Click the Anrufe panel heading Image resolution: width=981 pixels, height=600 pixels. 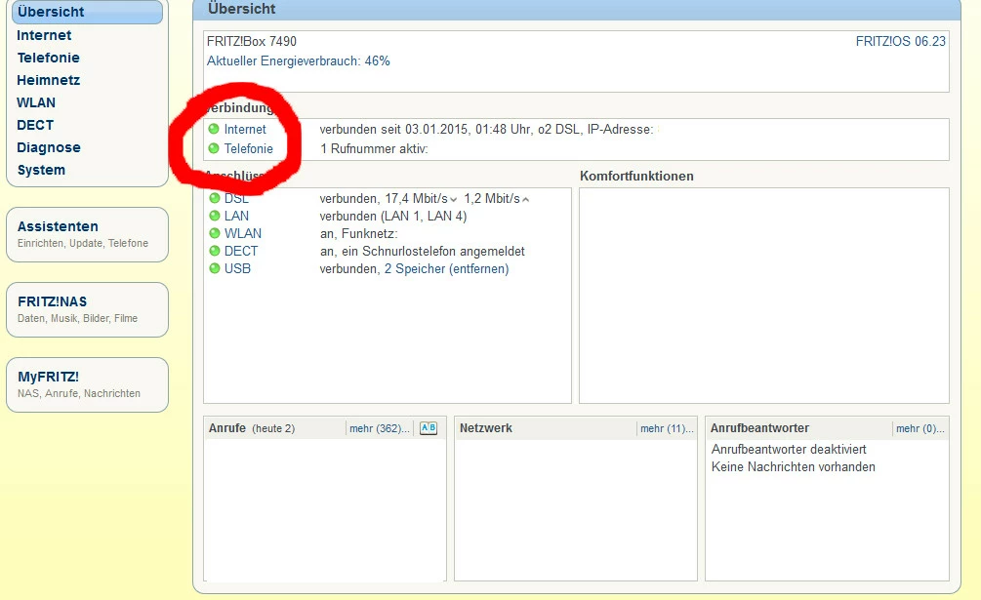point(227,428)
